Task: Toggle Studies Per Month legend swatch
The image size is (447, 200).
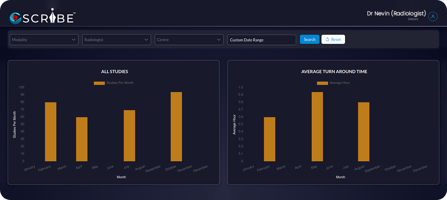Action: [x=99, y=83]
